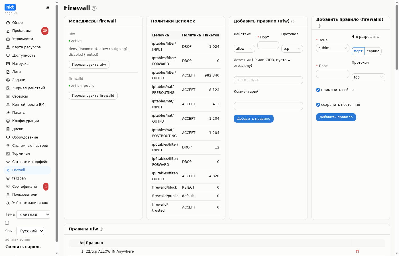Click the Нагрузка chart icon

8,64
